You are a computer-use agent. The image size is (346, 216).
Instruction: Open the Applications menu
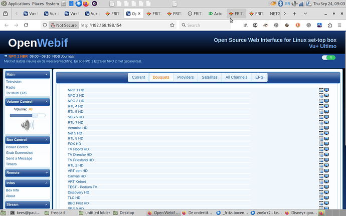[19, 4]
